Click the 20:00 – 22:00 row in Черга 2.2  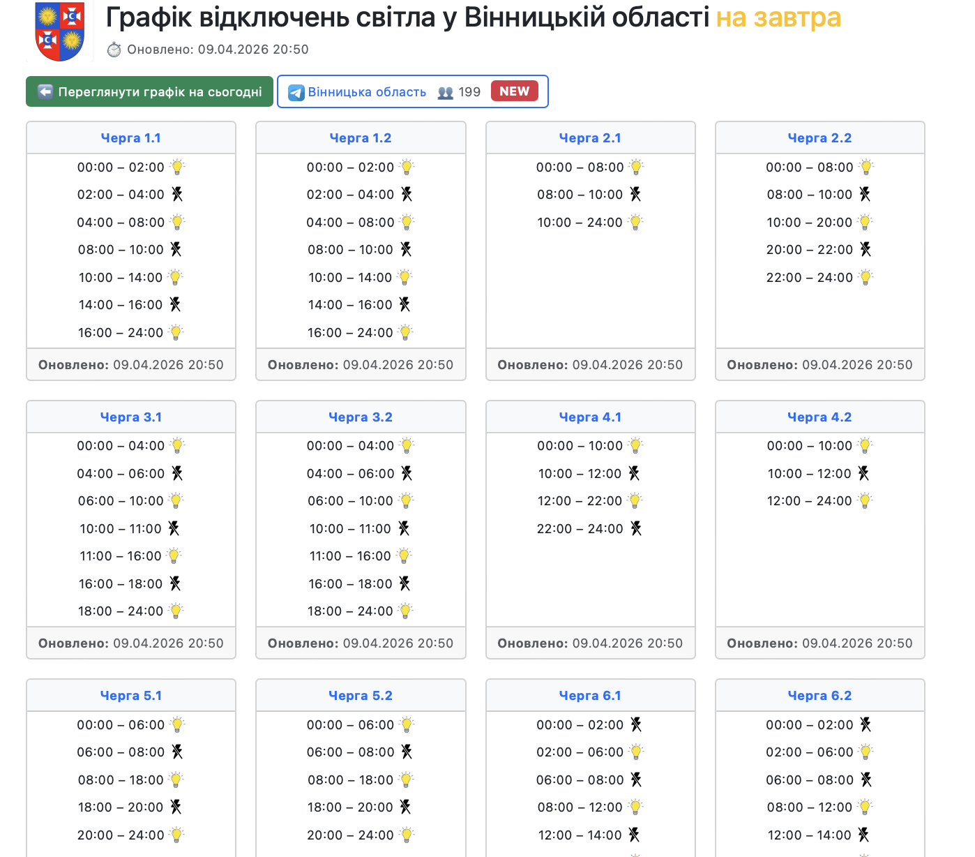click(x=810, y=250)
